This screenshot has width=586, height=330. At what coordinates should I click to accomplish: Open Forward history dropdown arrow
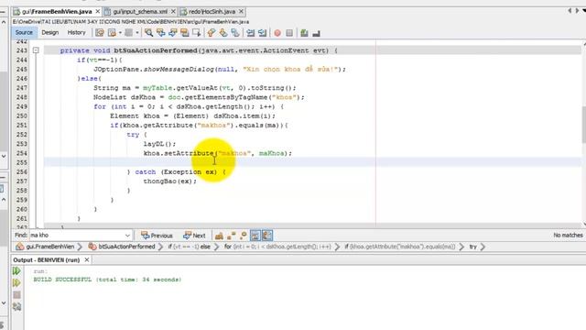click(137, 33)
